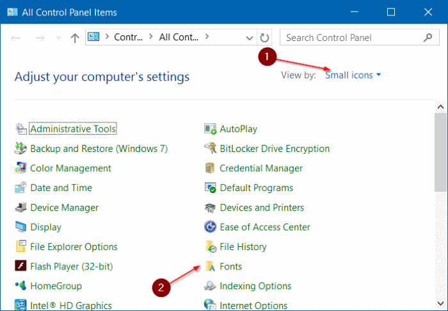The width and height of the screenshot is (448, 311).
Task: Click the Control Panel address bar icon
Action: click(93, 37)
